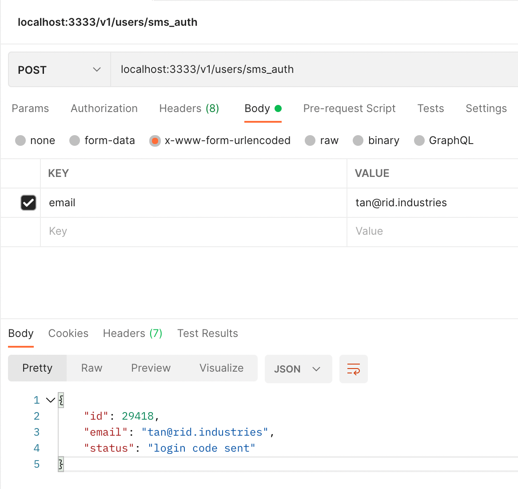Open the Pre-request Script tab

(349, 108)
